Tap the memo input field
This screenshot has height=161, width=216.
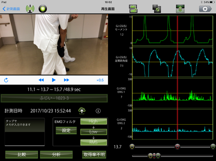point(25,132)
